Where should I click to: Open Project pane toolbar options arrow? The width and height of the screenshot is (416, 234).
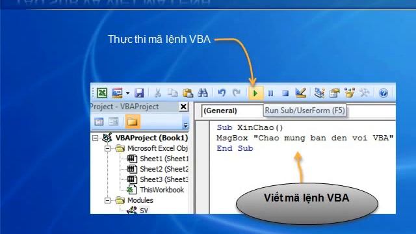[186, 125]
